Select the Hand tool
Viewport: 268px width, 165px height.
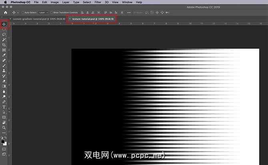click(4, 123)
